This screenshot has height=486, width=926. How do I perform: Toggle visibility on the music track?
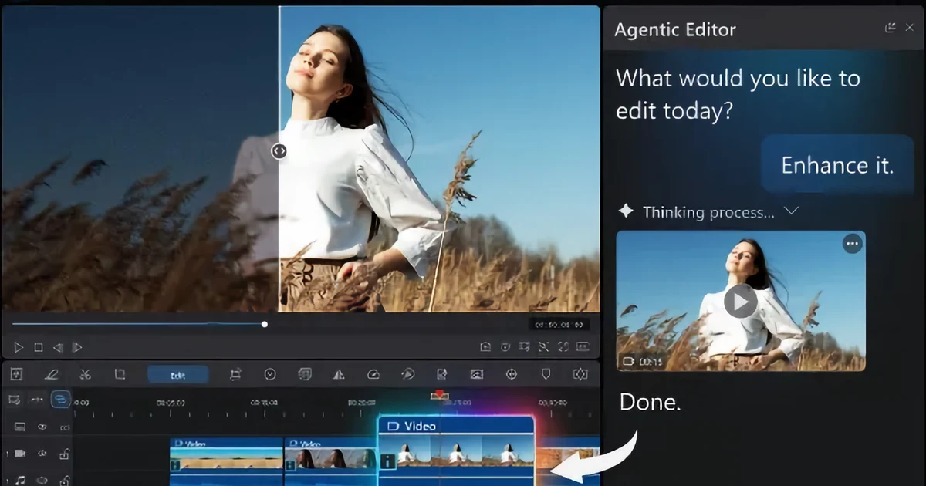tap(42, 480)
